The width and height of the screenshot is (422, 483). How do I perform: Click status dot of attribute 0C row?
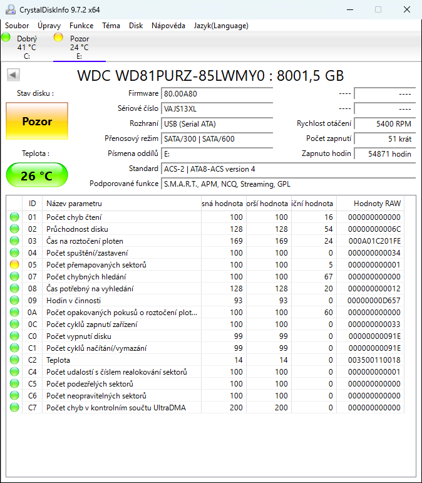point(14,325)
